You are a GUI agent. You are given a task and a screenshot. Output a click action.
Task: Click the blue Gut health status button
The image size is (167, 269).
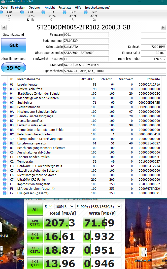[14, 46]
